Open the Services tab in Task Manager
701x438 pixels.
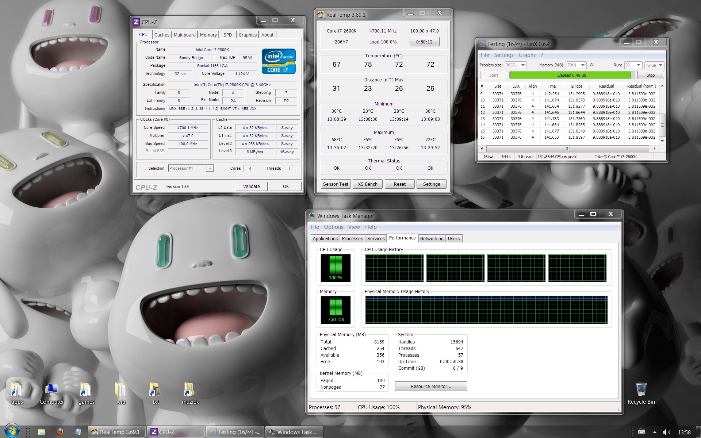(x=376, y=238)
